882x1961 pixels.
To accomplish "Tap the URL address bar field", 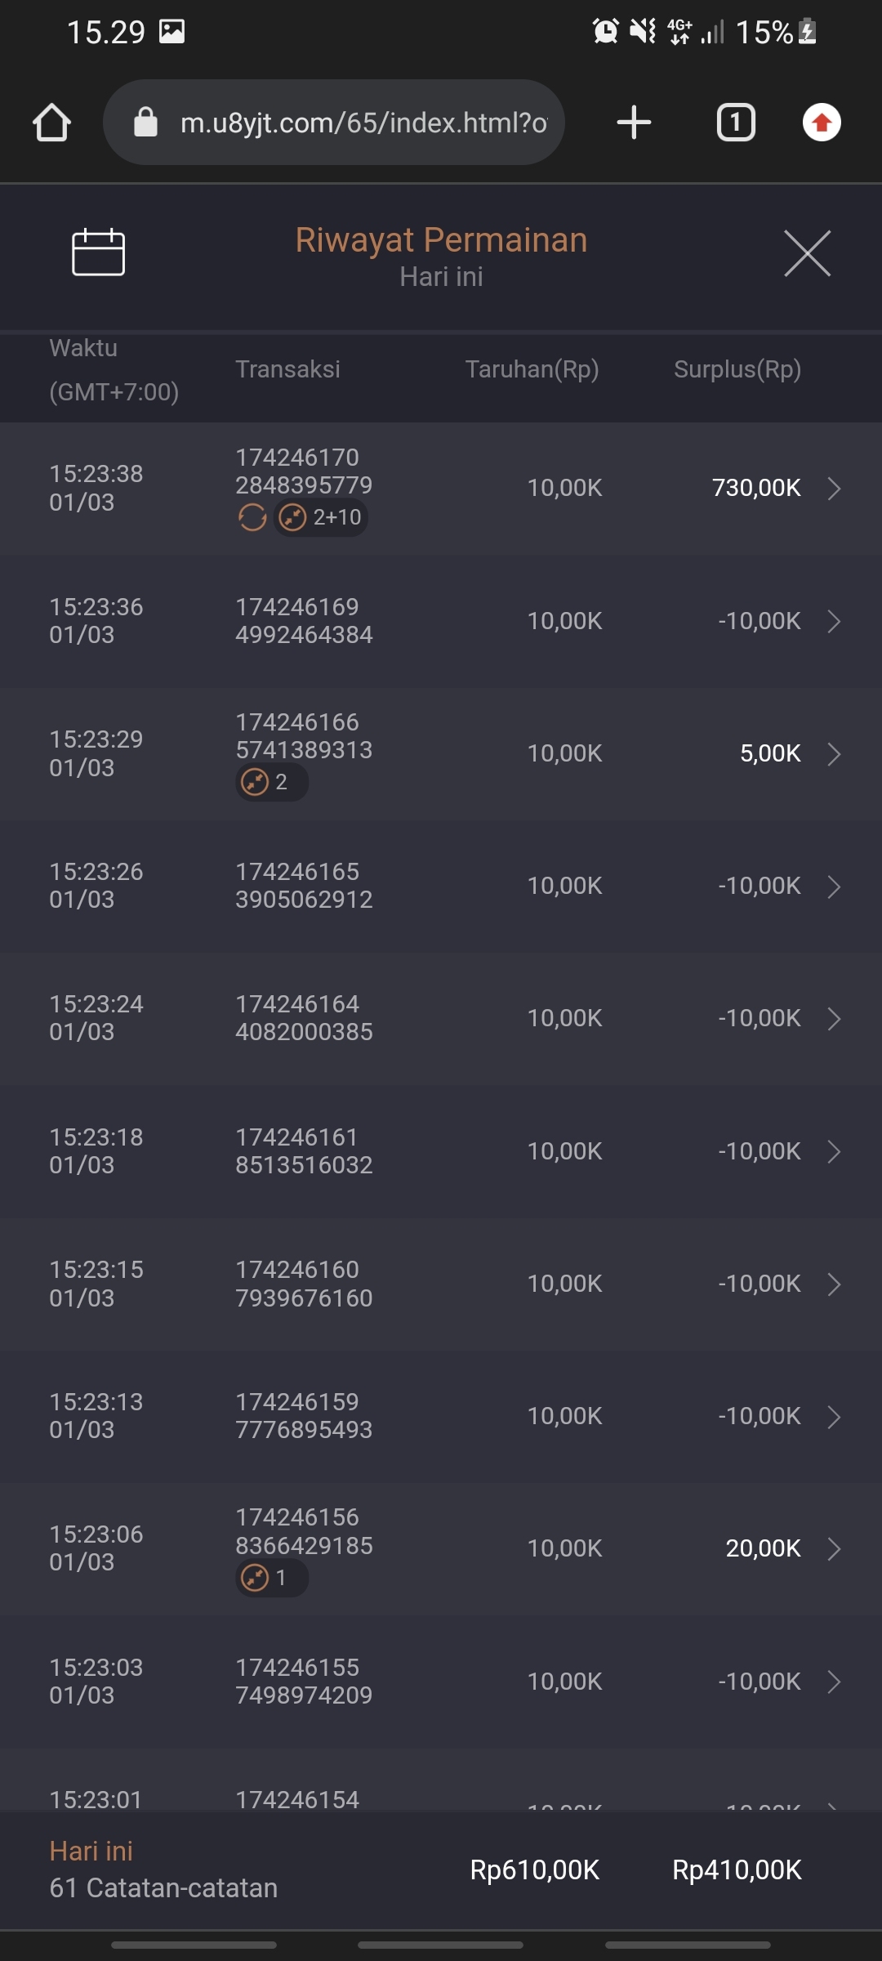I will point(363,123).
